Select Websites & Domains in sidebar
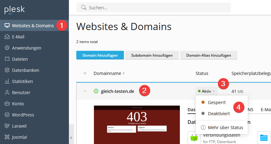Screen dimensions: 271x144 [x=32, y=26]
